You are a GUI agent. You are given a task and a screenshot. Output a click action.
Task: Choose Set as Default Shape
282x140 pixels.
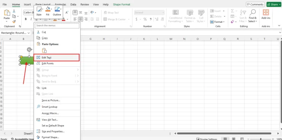(57, 126)
